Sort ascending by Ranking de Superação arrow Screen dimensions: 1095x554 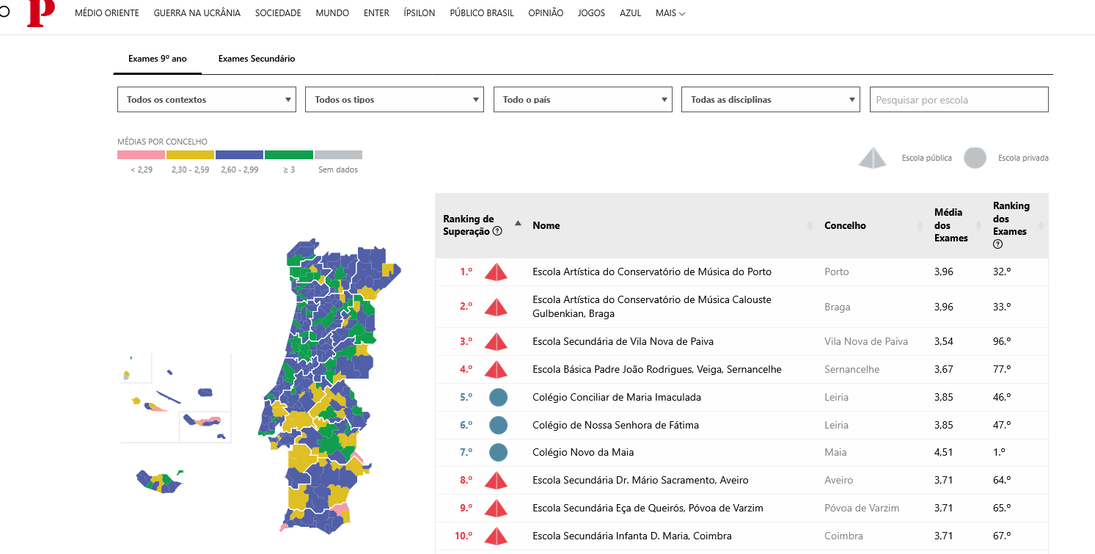[x=518, y=223]
